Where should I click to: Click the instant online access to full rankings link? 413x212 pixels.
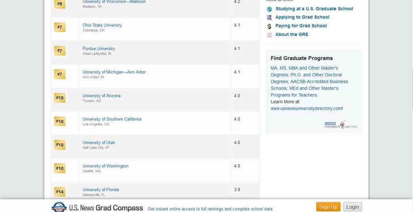coord(210,209)
